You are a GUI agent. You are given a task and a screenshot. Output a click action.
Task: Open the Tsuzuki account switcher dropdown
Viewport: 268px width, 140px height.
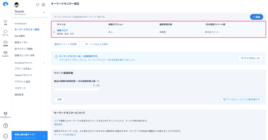pos(44,13)
